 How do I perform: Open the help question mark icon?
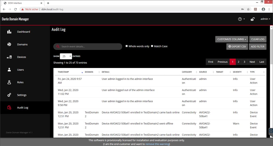click(x=240, y=19)
